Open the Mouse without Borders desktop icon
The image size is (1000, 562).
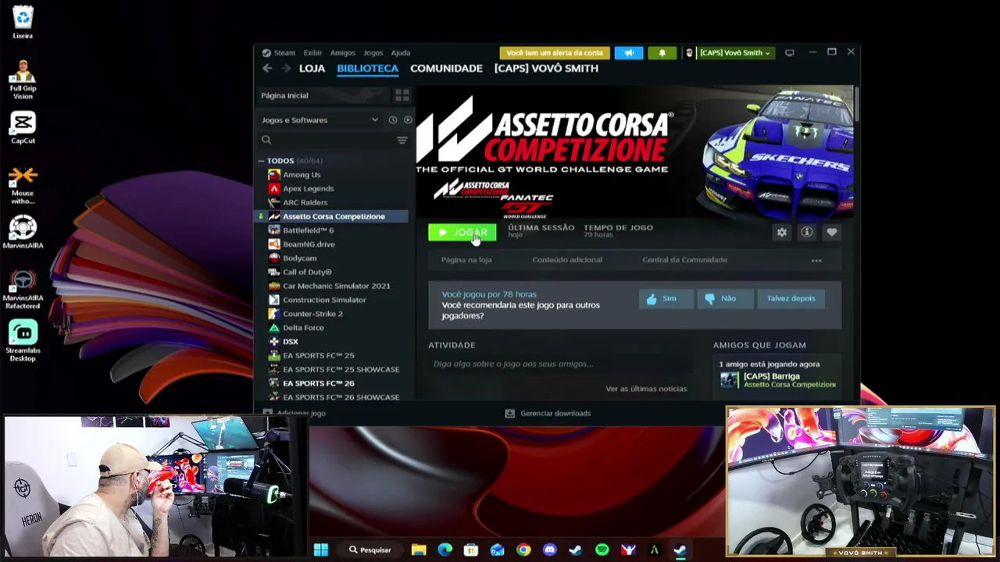coord(23,185)
